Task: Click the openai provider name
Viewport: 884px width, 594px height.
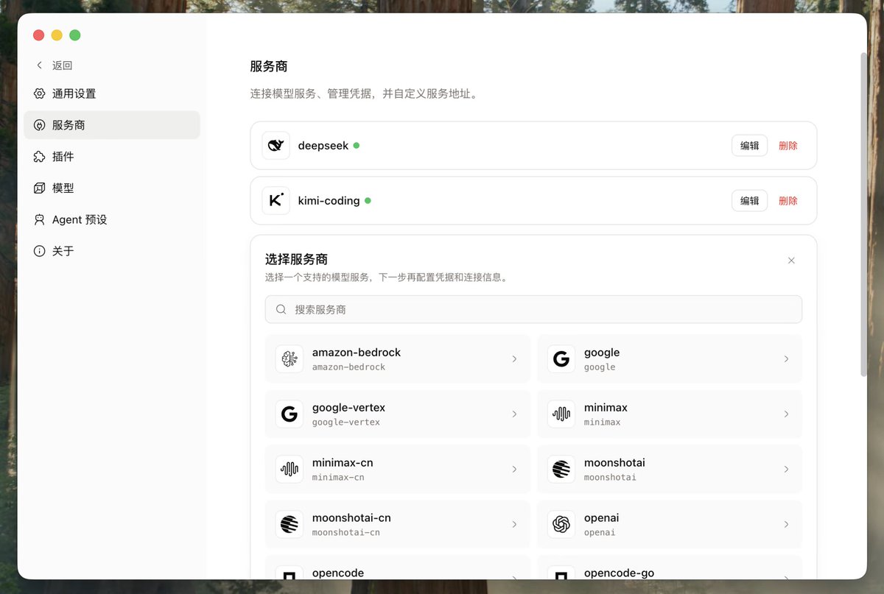Action: 601,518
